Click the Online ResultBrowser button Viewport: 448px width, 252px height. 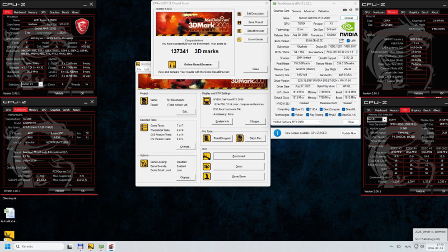pos(198,64)
